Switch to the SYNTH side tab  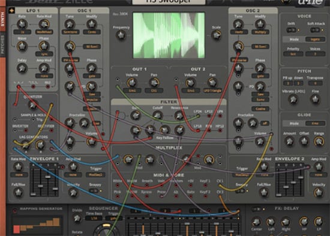pyautogui.click(x=3, y=19)
